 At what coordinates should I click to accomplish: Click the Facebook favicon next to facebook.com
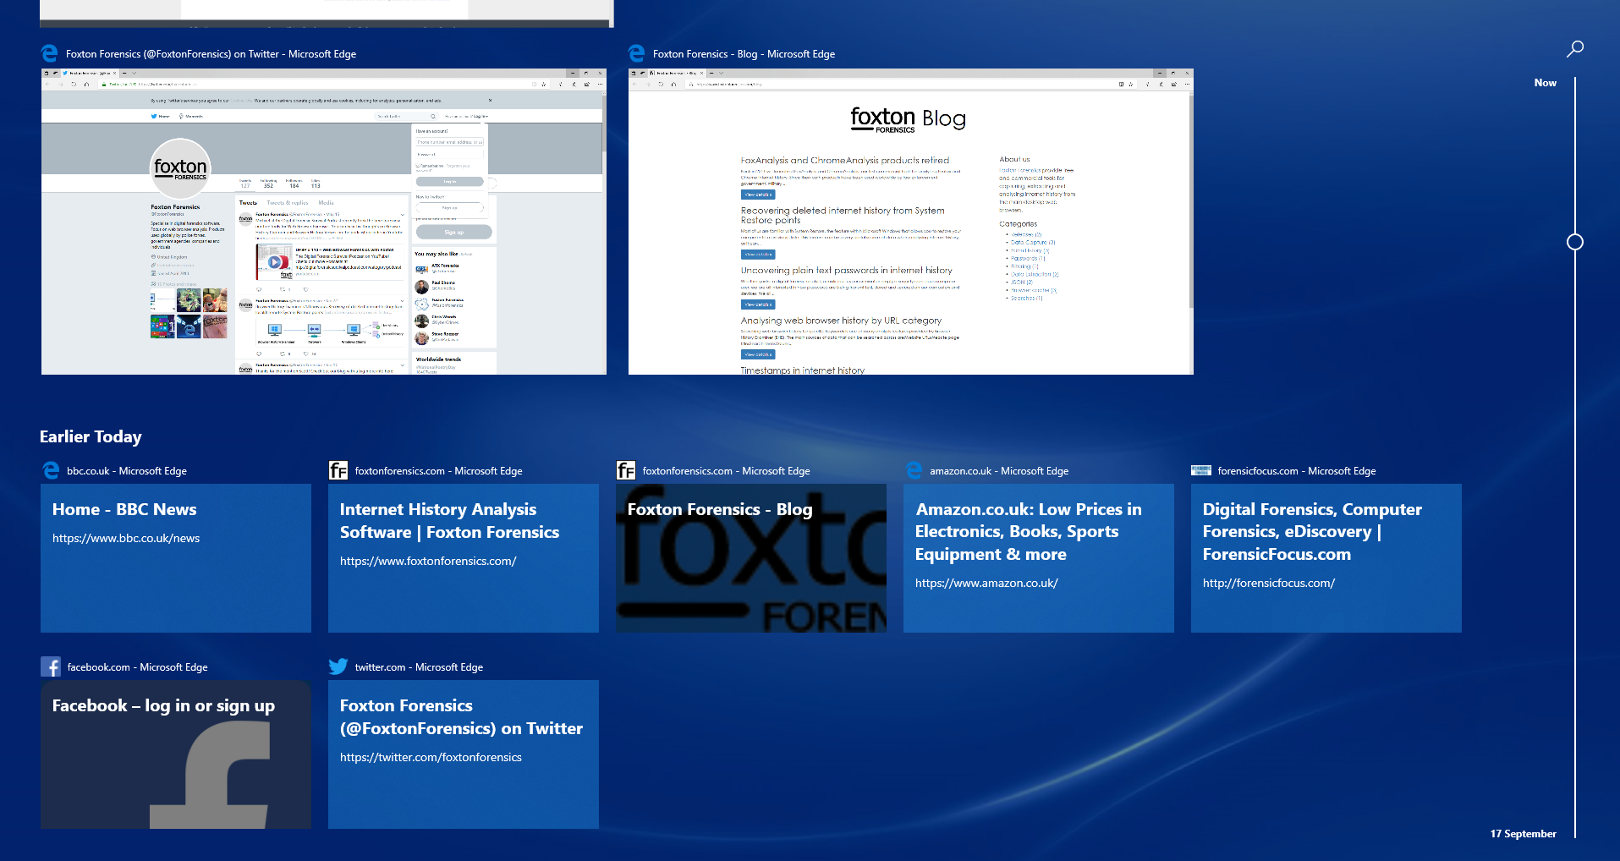coord(51,666)
